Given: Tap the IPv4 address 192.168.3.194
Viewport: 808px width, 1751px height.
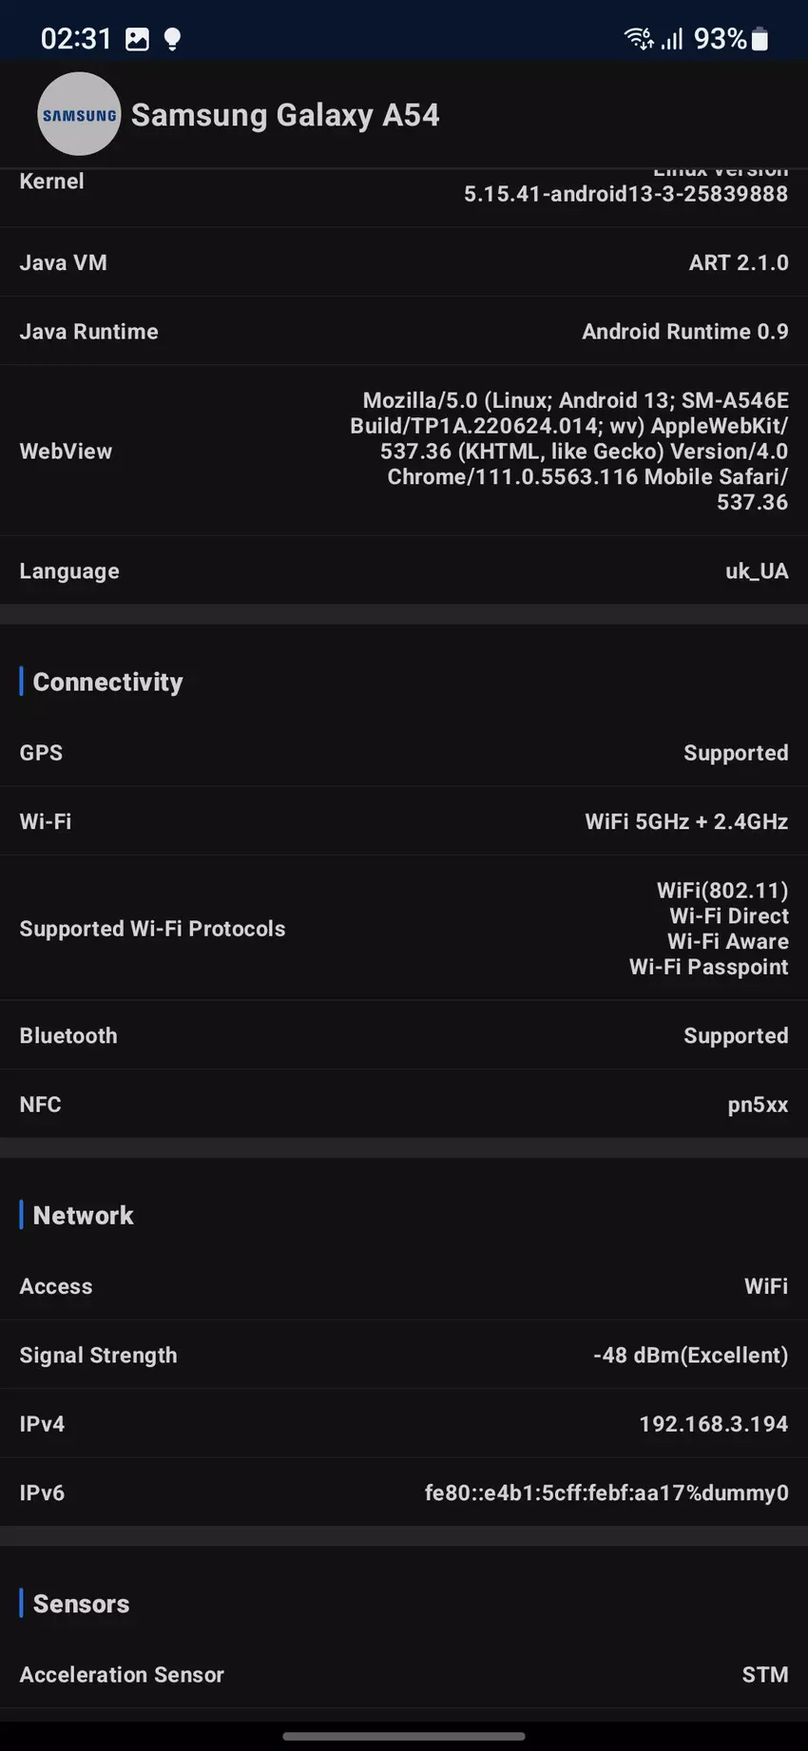Looking at the screenshot, I should [713, 1424].
